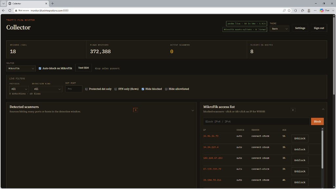The image size is (336, 189).
Task: Toggle Auto-block on MikroTik checkbox
Action: tap(40, 68)
